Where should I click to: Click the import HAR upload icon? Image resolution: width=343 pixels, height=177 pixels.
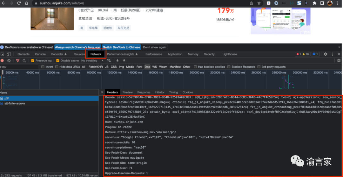[117, 60]
